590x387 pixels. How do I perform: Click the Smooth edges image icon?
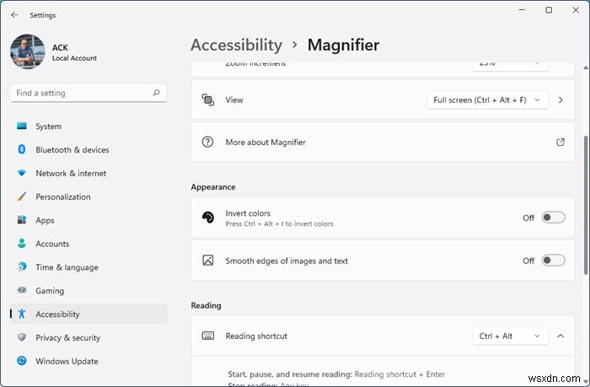tap(207, 261)
